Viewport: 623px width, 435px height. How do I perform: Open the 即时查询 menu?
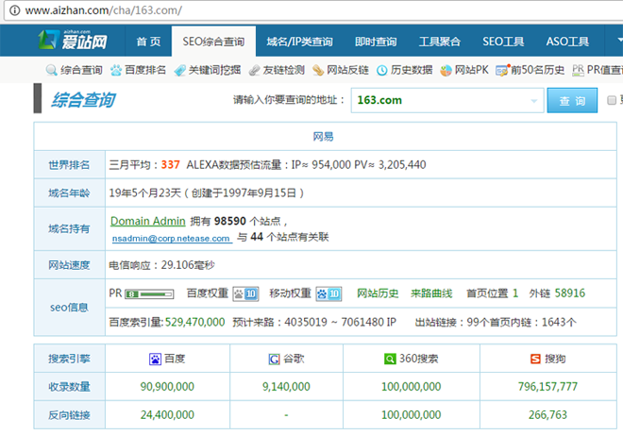coord(376,42)
